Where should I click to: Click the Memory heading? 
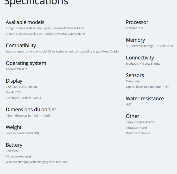tap(135, 40)
